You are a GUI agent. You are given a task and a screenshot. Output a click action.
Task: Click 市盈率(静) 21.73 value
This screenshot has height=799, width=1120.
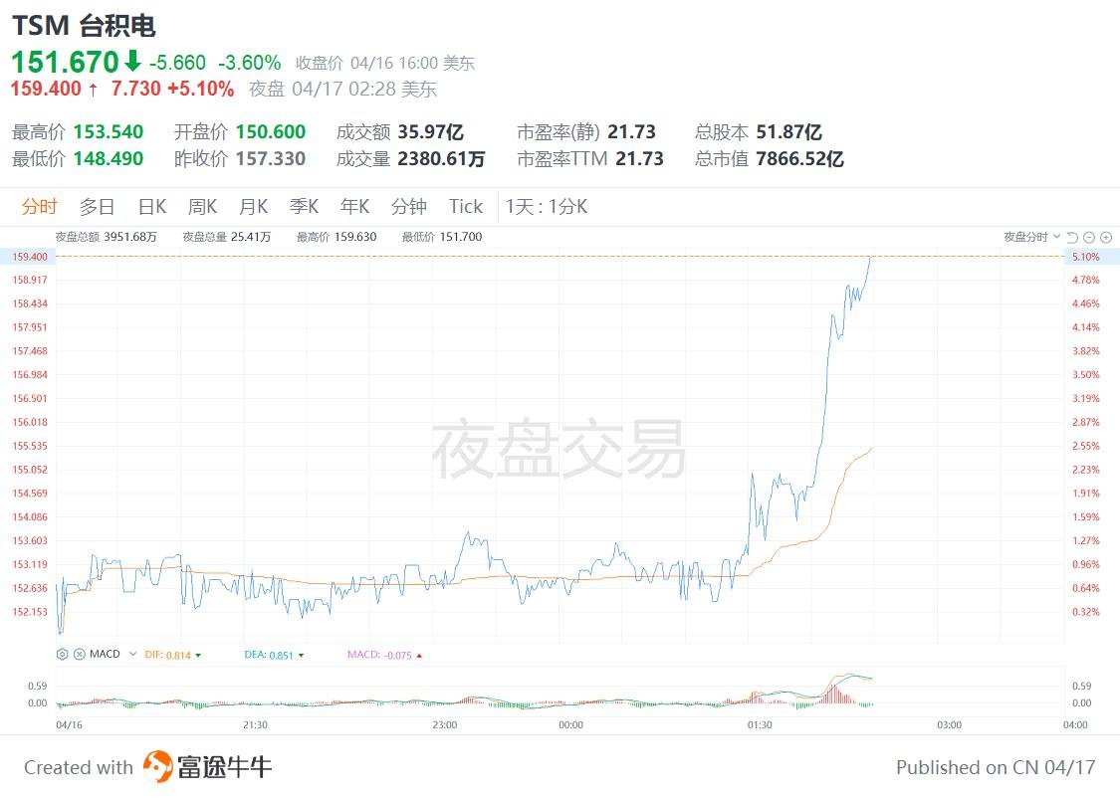(x=631, y=132)
